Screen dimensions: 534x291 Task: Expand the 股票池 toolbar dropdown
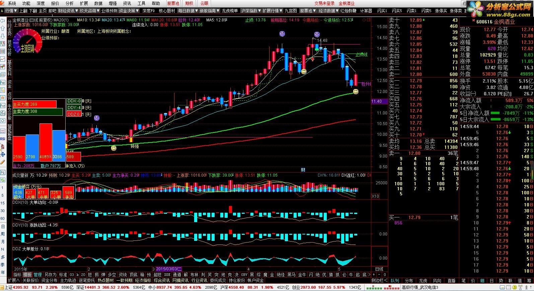(x=308, y=11)
